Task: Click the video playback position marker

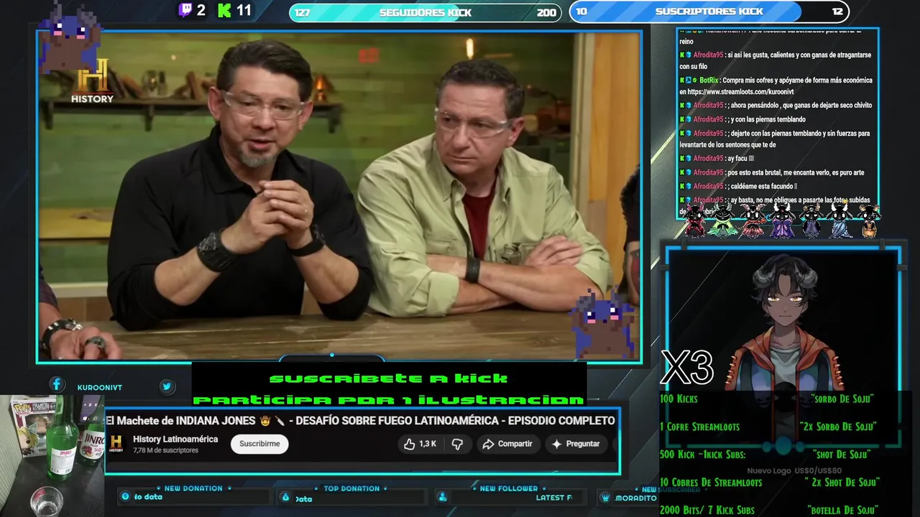Action: coord(331,355)
